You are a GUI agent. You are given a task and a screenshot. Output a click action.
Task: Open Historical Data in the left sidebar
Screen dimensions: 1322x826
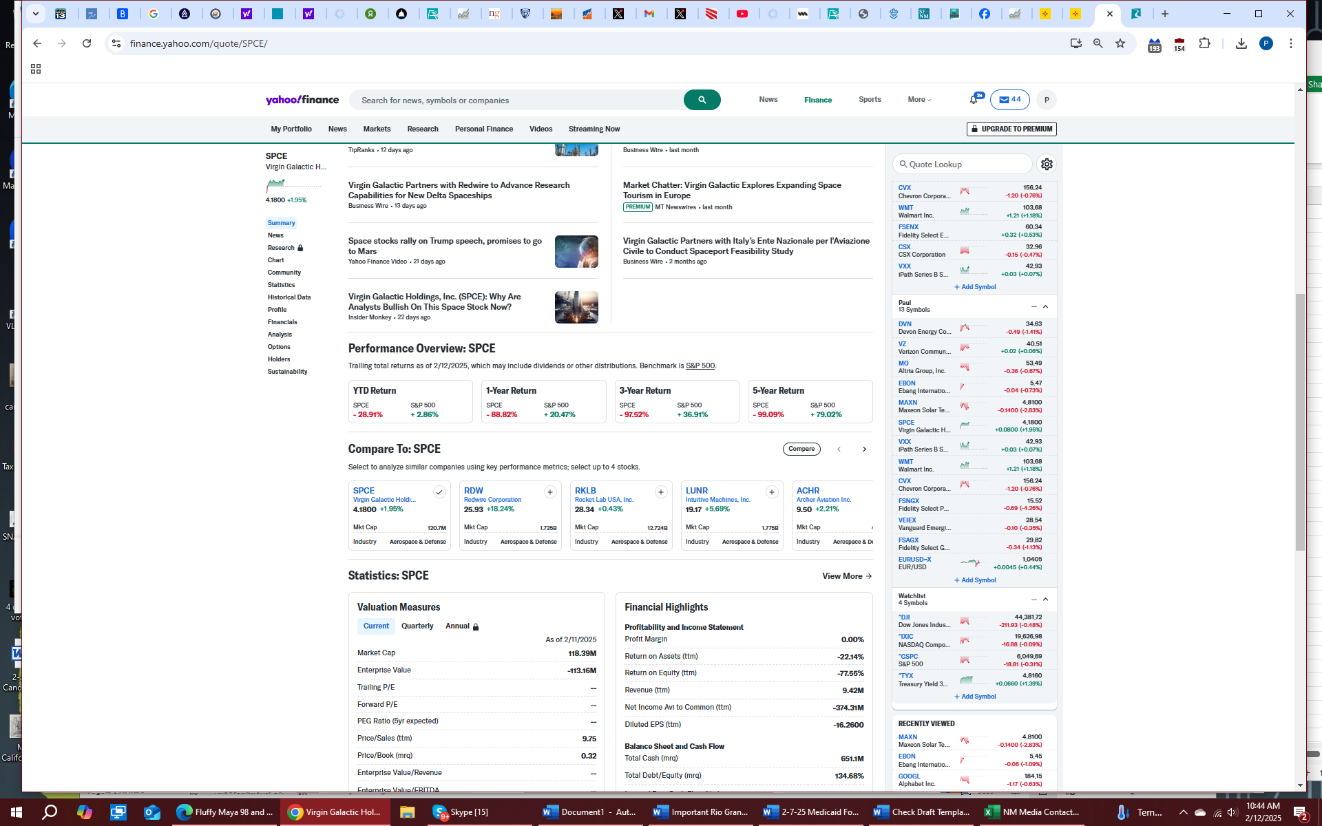coord(289,297)
